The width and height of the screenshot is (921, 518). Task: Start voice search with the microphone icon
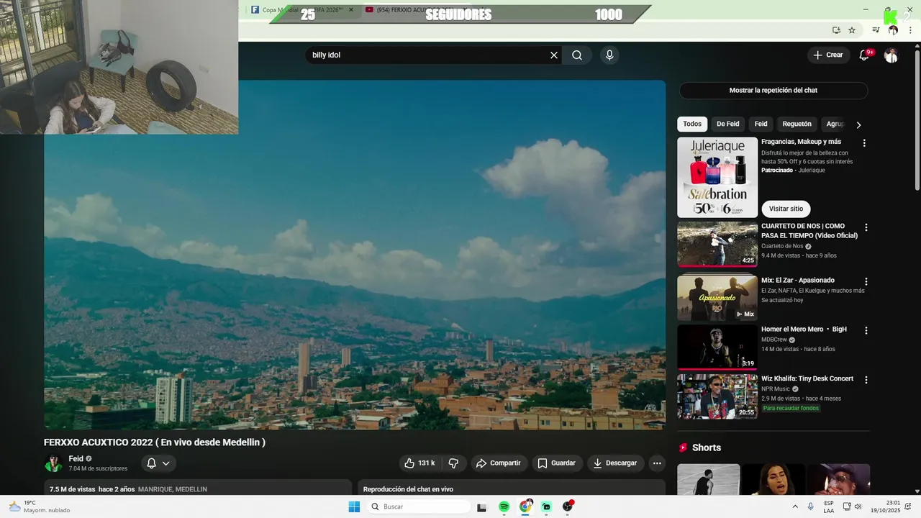pyautogui.click(x=609, y=55)
